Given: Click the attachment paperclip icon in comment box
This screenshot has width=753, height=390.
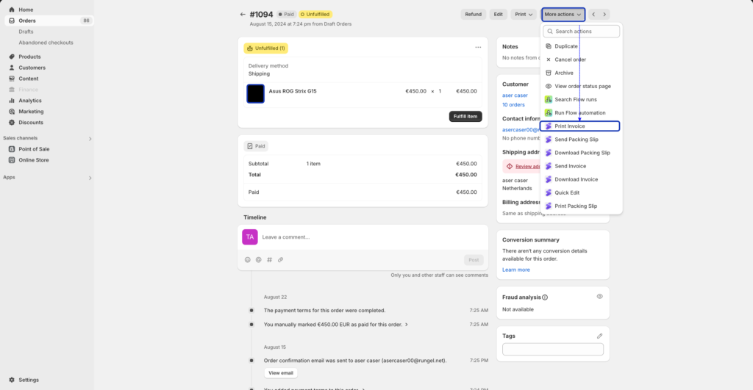Looking at the screenshot, I should (x=280, y=259).
